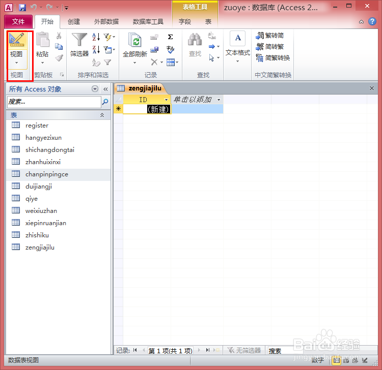Open the Customize Quick Access Toolbar dropdown
382x370 pixels.
click(x=66, y=8)
